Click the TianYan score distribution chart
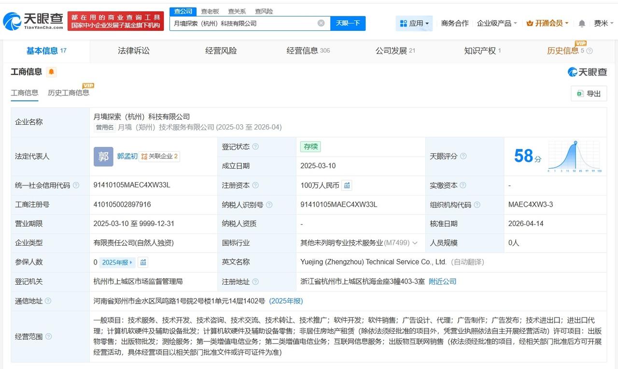 point(575,157)
